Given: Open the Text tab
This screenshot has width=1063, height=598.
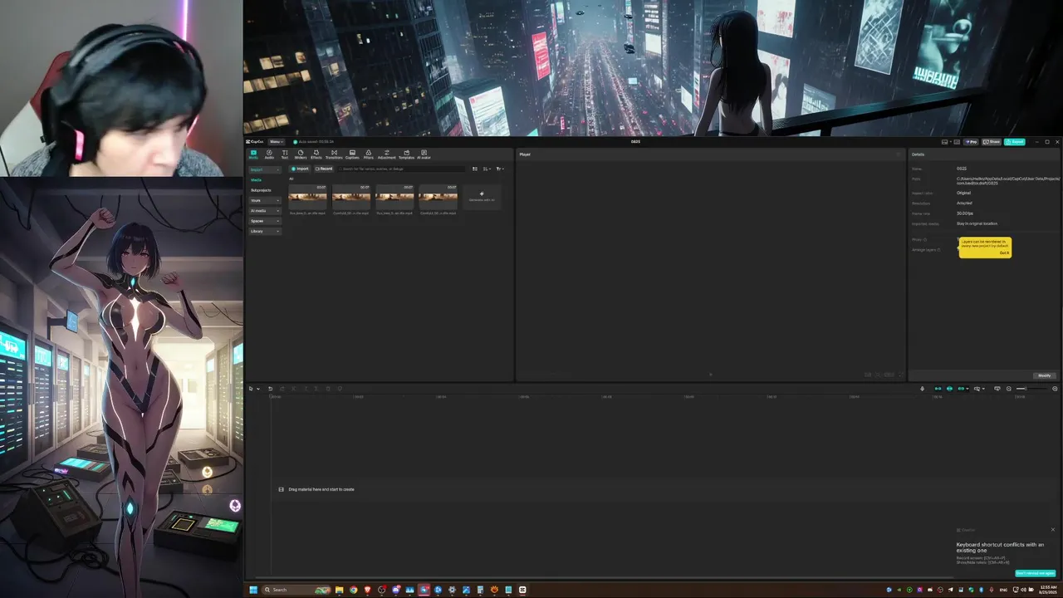Looking at the screenshot, I should (285, 154).
